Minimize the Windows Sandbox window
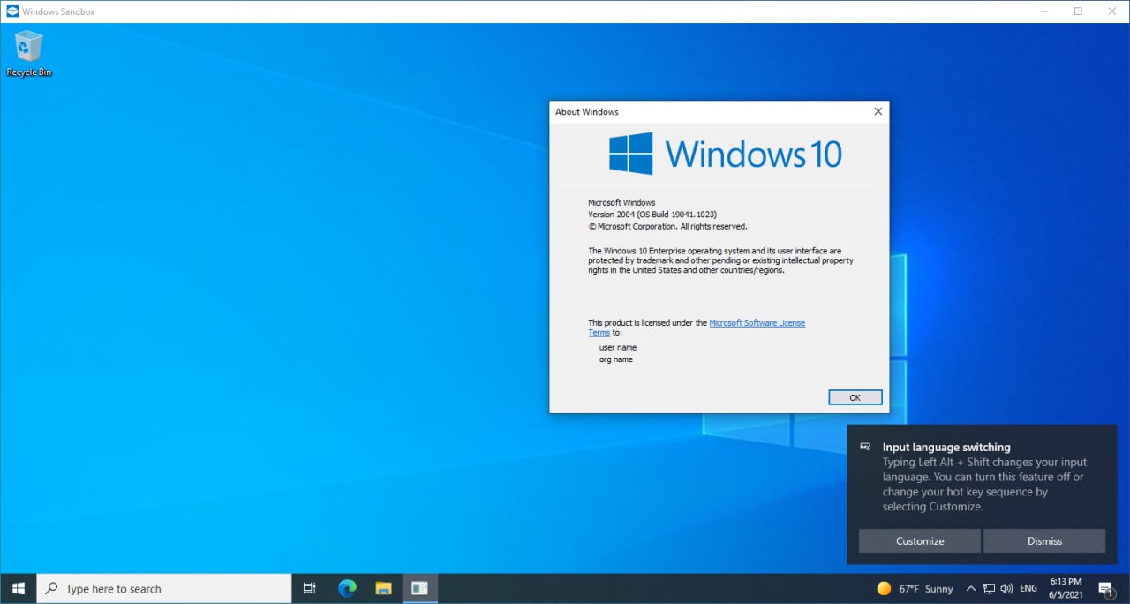 point(1046,11)
